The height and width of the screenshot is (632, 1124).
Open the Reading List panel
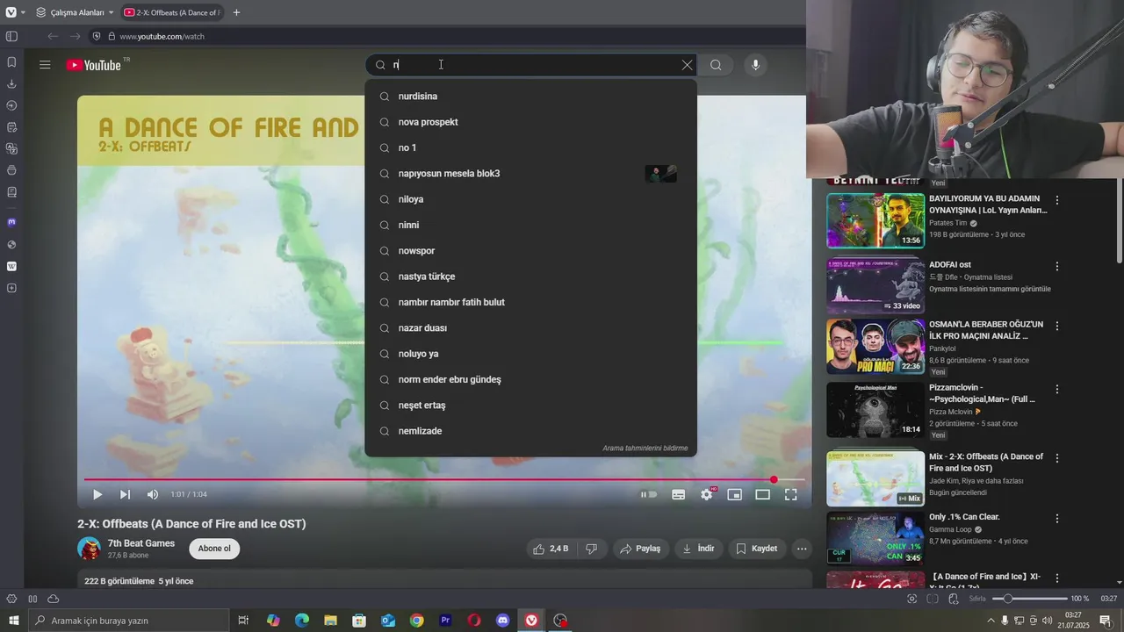tap(11, 191)
